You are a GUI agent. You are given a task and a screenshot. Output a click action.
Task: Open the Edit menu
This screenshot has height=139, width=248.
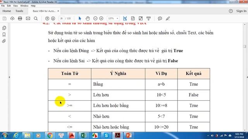tap(9, 6)
